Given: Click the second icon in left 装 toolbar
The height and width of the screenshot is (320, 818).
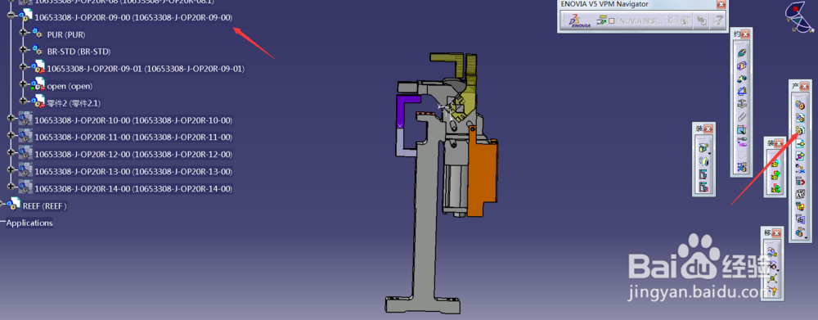Looking at the screenshot, I should click(x=703, y=161).
